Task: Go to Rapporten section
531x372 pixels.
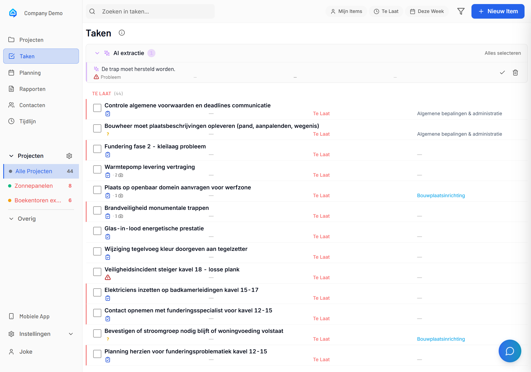Action: pyautogui.click(x=32, y=89)
